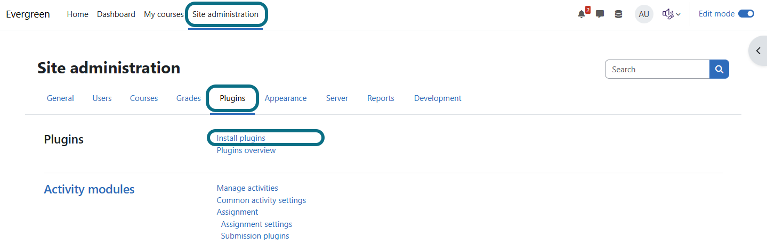This screenshot has width=767, height=245.
Task: Open the AU user avatar menu
Action: tap(644, 14)
